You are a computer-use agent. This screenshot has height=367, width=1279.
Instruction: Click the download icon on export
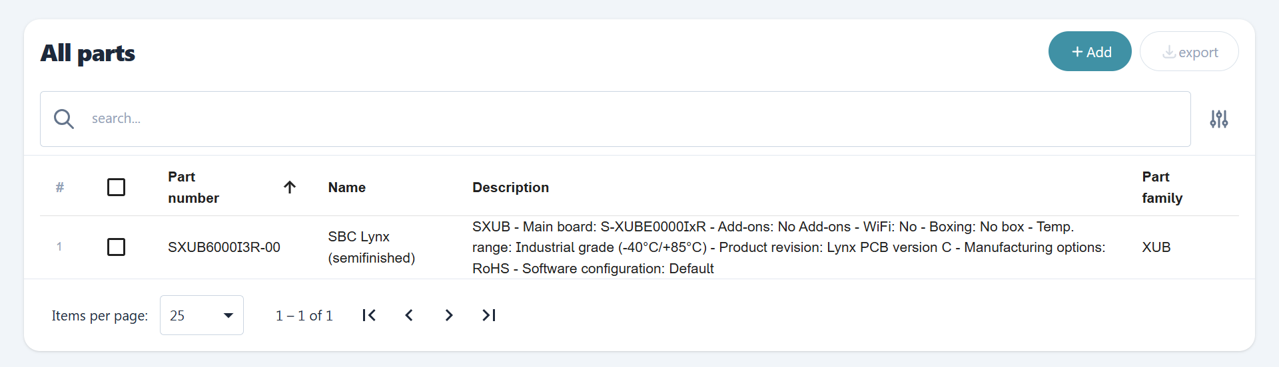(x=1168, y=52)
